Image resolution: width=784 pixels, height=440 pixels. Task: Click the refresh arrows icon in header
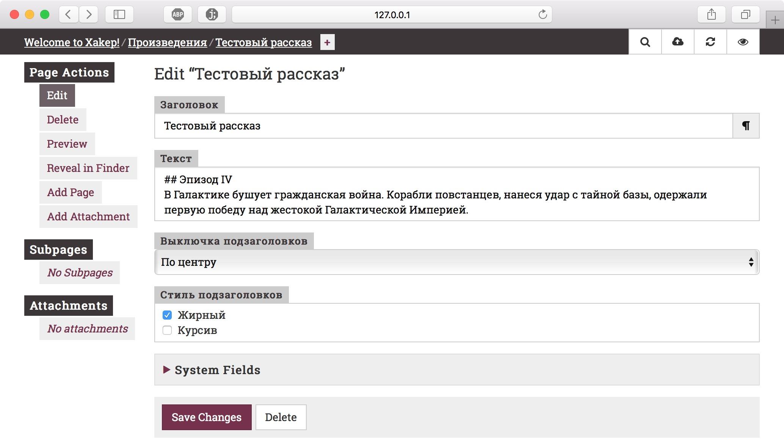[710, 42]
